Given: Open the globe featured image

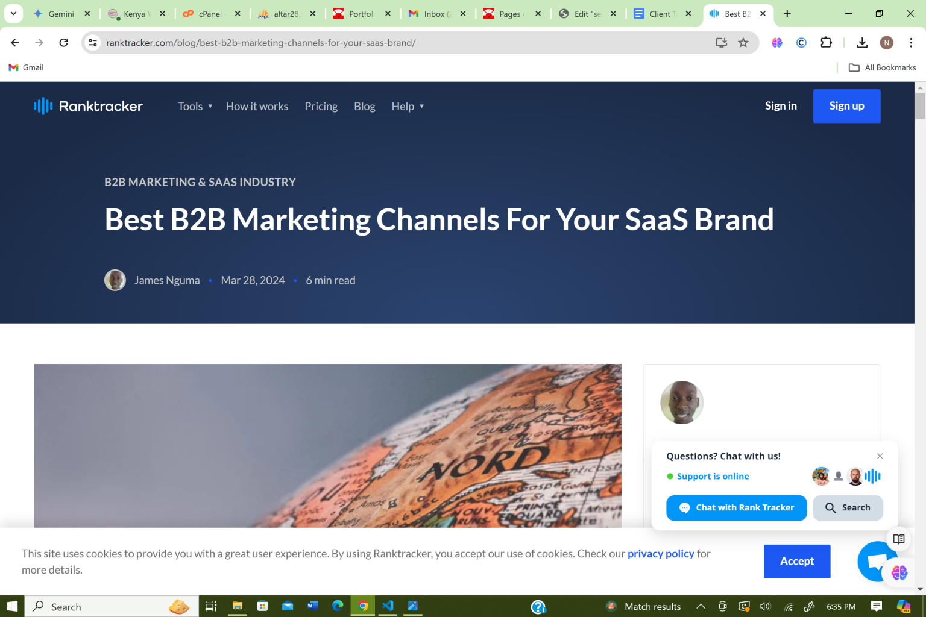Looking at the screenshot, I should pos(327,446).
